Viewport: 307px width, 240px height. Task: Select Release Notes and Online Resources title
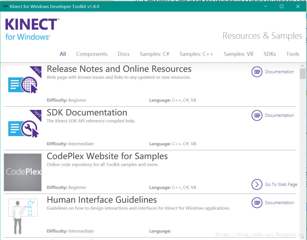coord(119,69)
